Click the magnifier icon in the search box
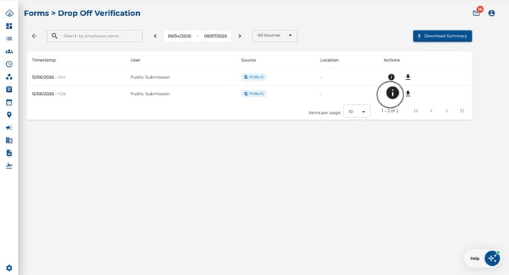 coord(55,36)
